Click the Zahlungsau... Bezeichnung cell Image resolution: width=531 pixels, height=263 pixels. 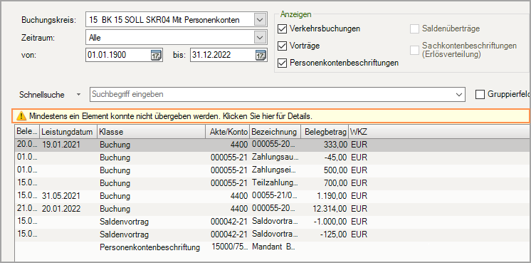point(275,158)
